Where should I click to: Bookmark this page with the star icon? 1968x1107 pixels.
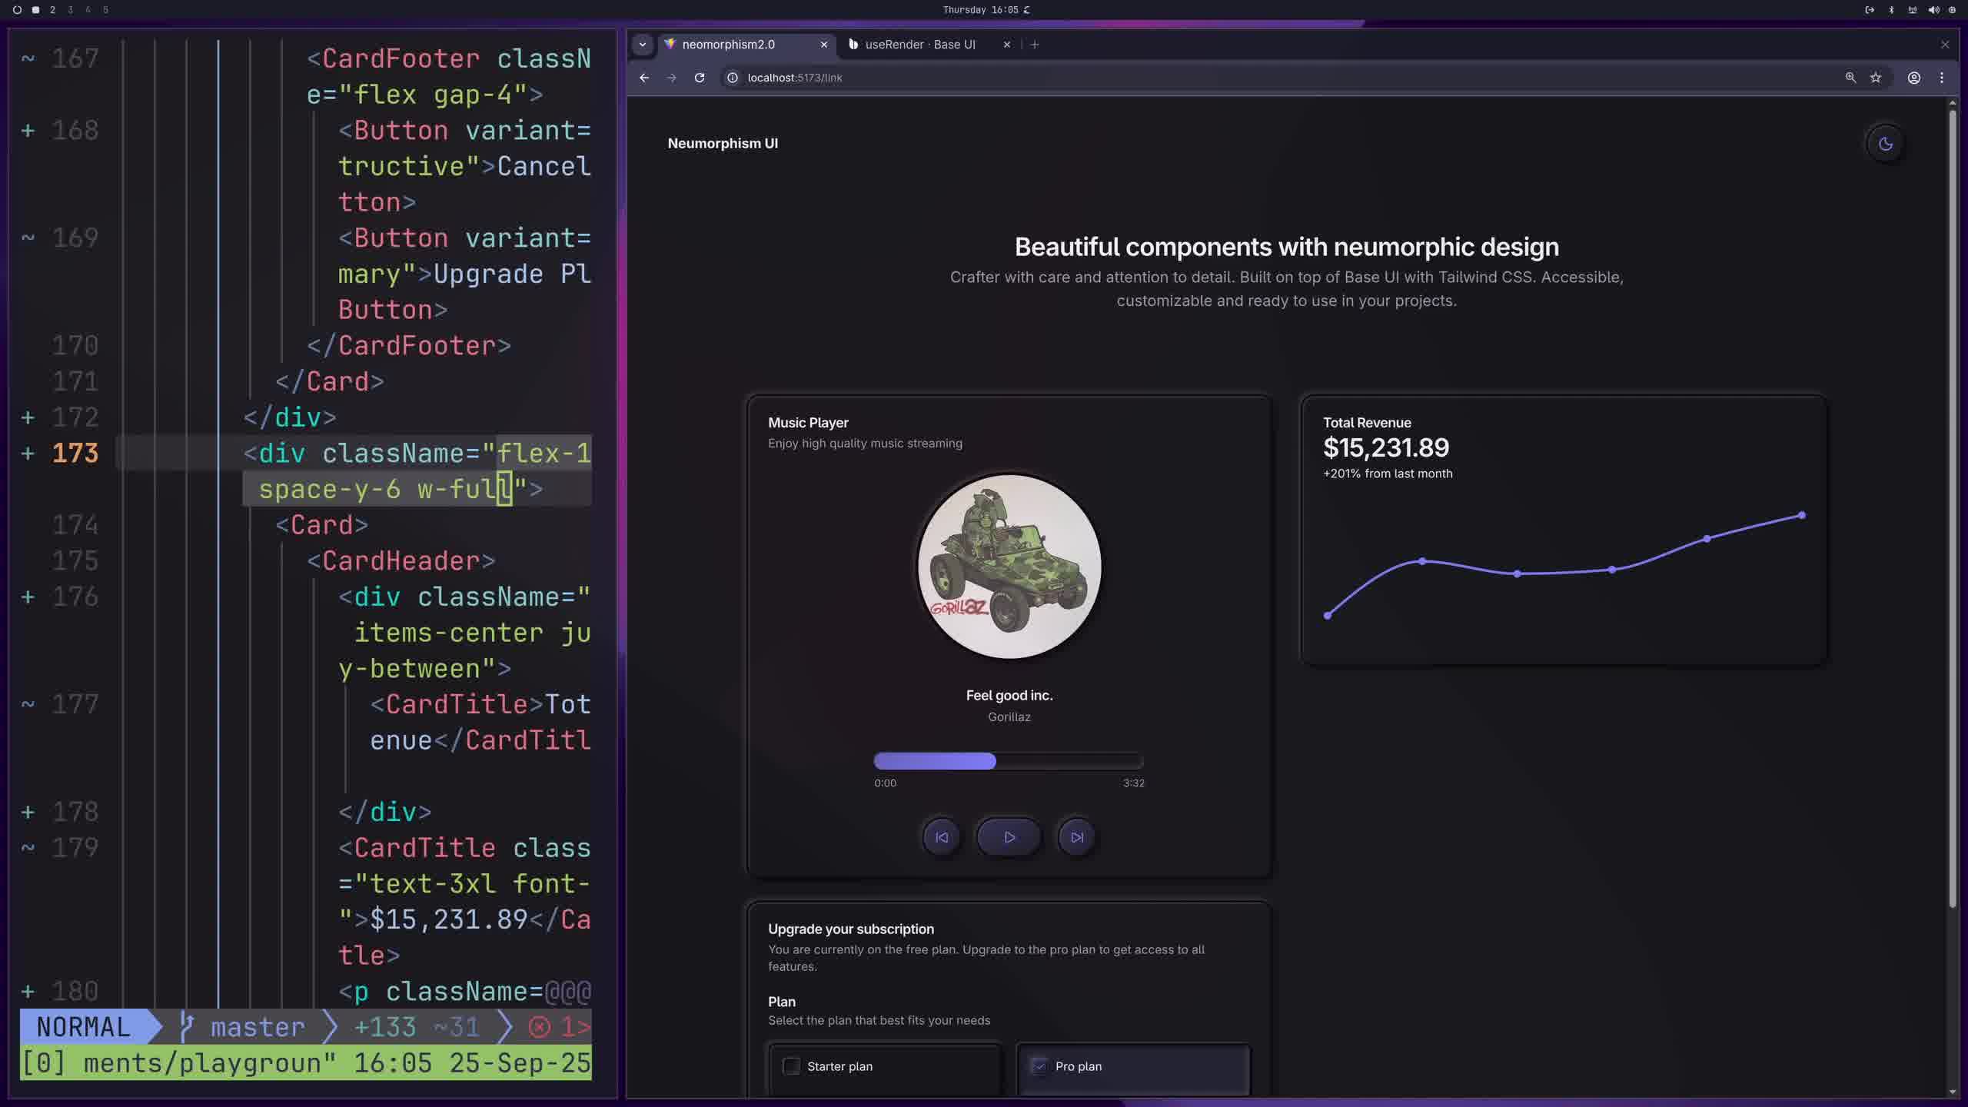pos(1876,78)
